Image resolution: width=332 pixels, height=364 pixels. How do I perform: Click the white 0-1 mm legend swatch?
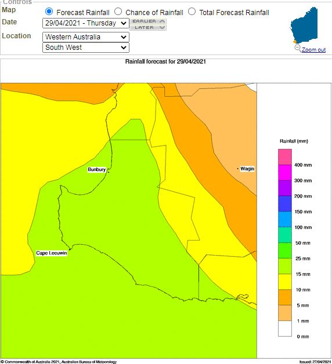[285, 329]
